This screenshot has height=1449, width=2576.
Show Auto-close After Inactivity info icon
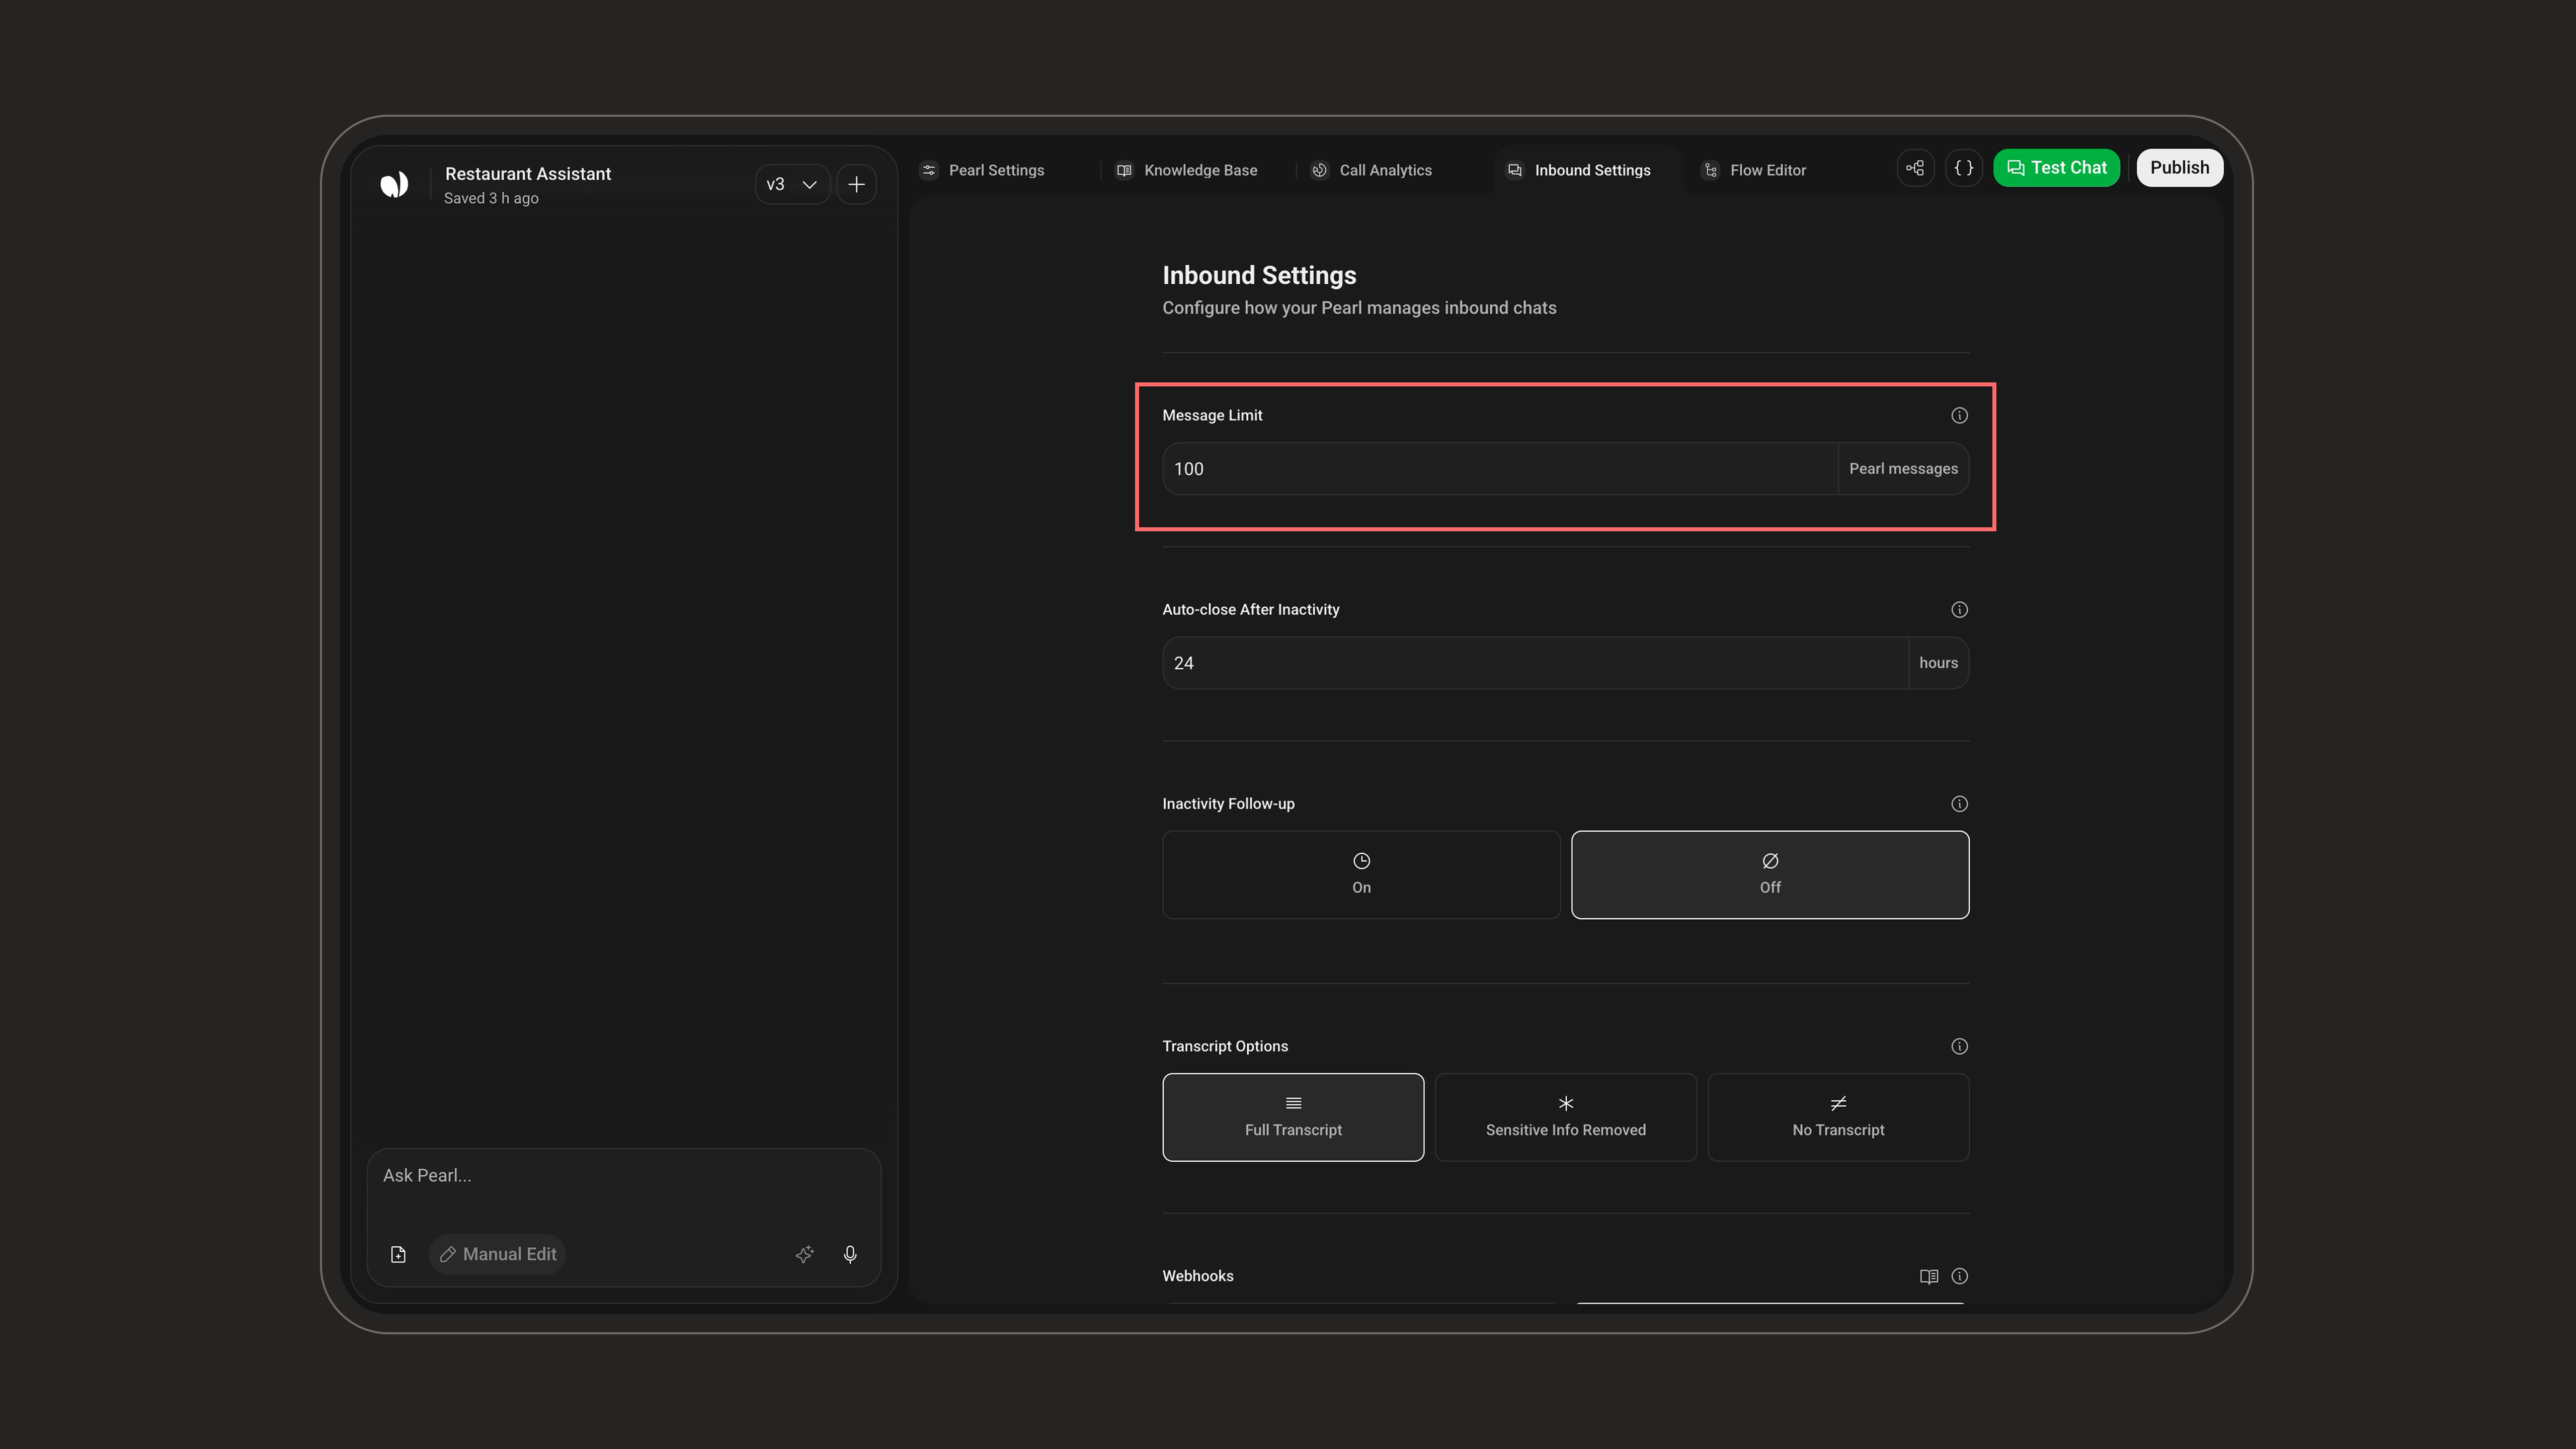tap(1959, 609)
